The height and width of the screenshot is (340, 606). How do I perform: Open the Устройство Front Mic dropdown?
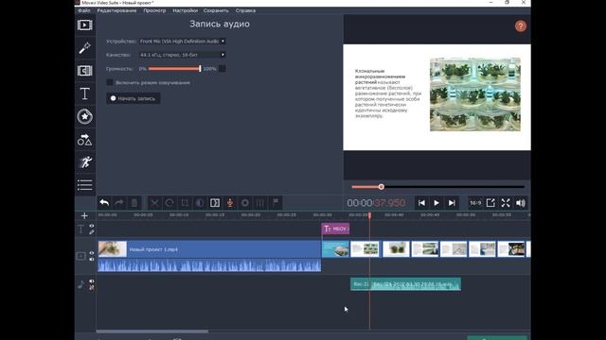point(182,42)
